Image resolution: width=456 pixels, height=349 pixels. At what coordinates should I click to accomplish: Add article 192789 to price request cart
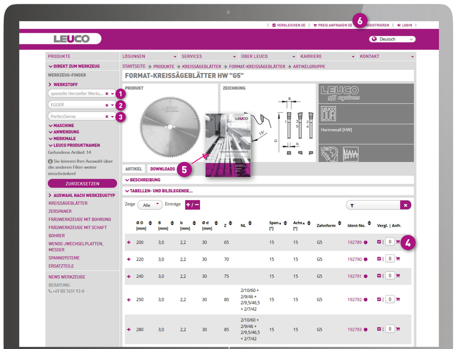click(398, 242)
